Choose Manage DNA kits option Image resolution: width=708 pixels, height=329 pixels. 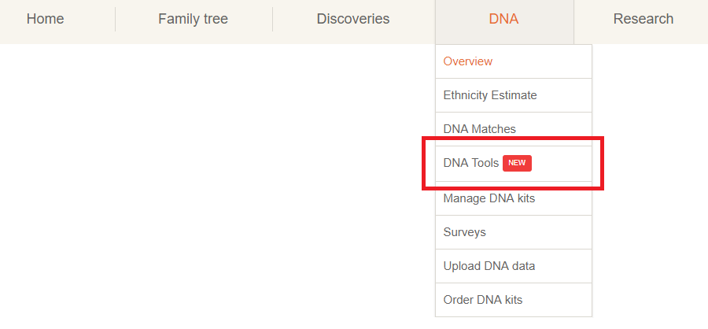514,198
